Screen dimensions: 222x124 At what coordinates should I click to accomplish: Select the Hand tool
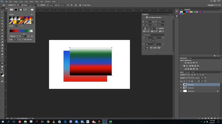(2, 66)
